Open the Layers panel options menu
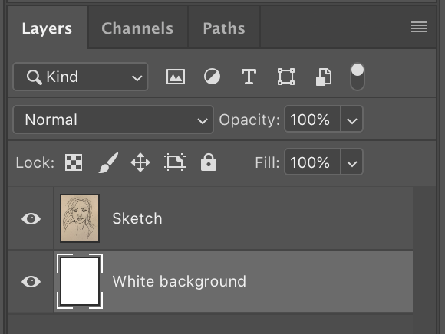This screenshot has height=334, width=445. pos(419,28)
